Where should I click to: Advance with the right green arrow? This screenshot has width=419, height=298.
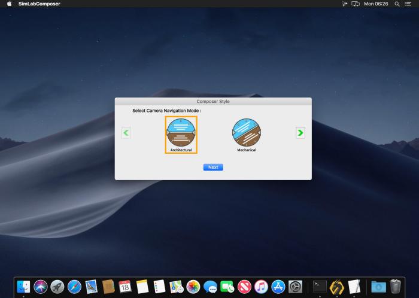[300, 133]
